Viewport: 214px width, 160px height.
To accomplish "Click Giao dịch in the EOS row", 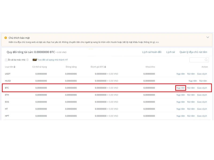I will pyautogui.click(x=202, y=102).
